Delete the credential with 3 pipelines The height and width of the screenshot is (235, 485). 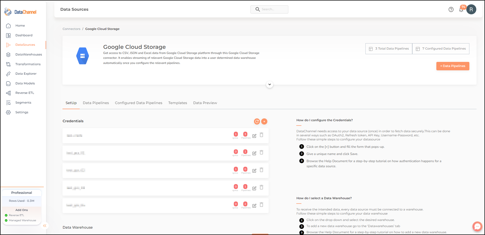coord(261,135)
